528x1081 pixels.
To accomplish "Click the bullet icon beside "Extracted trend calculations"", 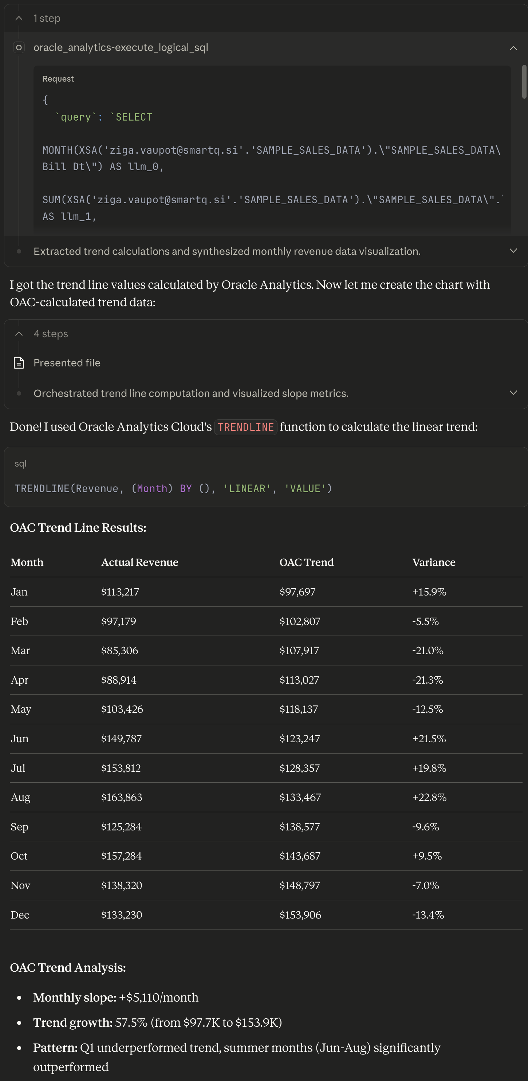I will [19, 251].
